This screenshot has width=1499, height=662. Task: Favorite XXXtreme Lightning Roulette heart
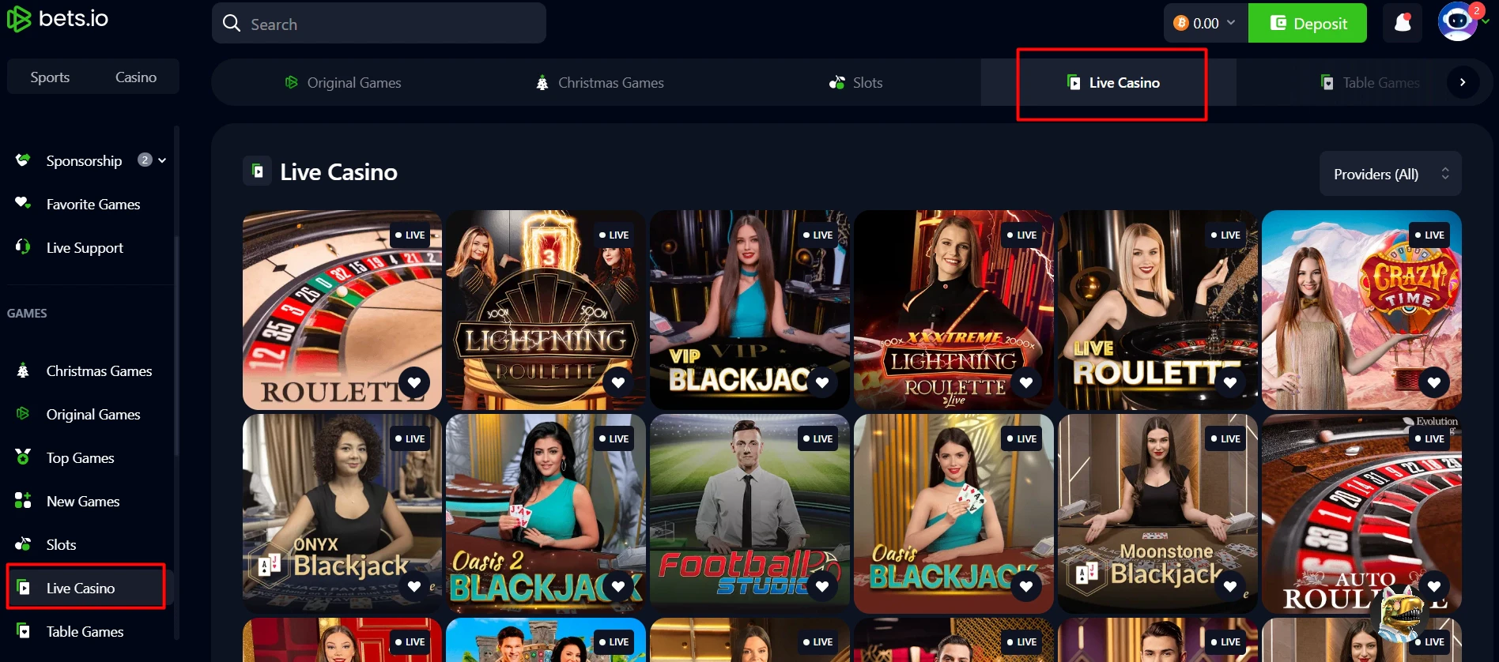coord(1026,382)
